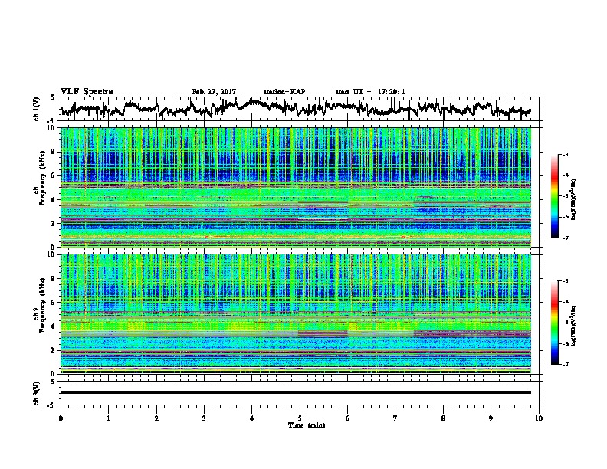Click the "ch.1(V)" axis label

pos(36,109)
